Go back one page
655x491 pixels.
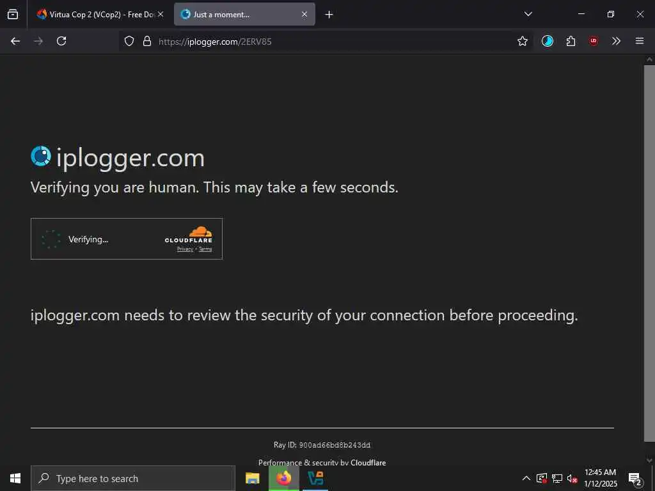[x=15, y=41]
